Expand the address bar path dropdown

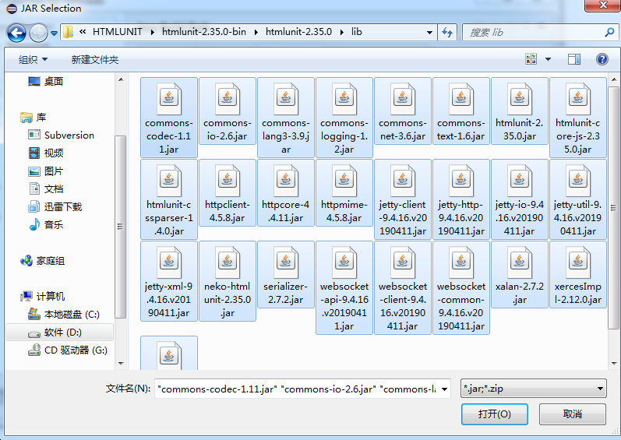(429, 33)
